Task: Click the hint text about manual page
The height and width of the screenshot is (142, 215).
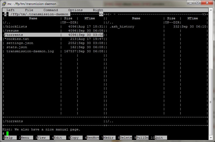Action: [41, 129]
